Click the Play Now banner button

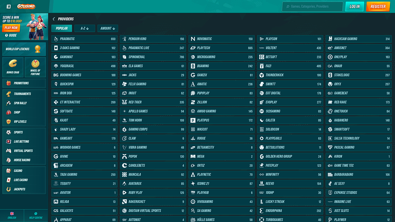(11, 28)
